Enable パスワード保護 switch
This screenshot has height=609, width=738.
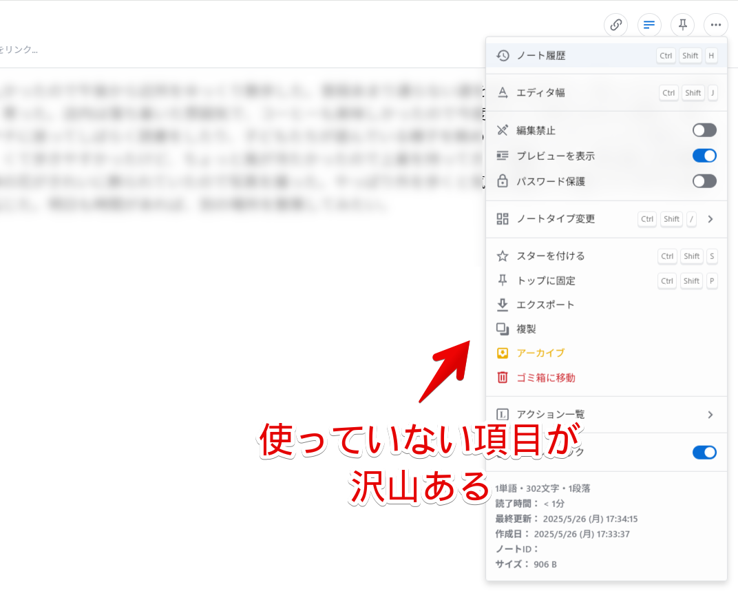pyautogui.click(x=704, y=181)
